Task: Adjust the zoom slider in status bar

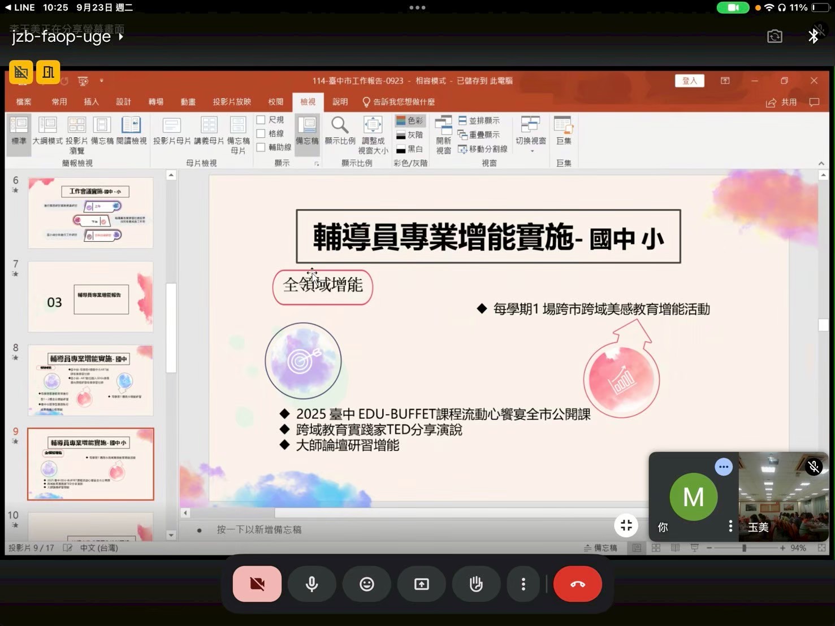Action: click(x=744, y=548)
